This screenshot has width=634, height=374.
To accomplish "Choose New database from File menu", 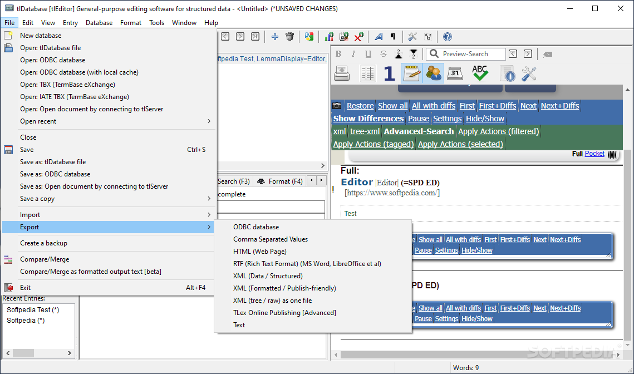I will point(109,36).
